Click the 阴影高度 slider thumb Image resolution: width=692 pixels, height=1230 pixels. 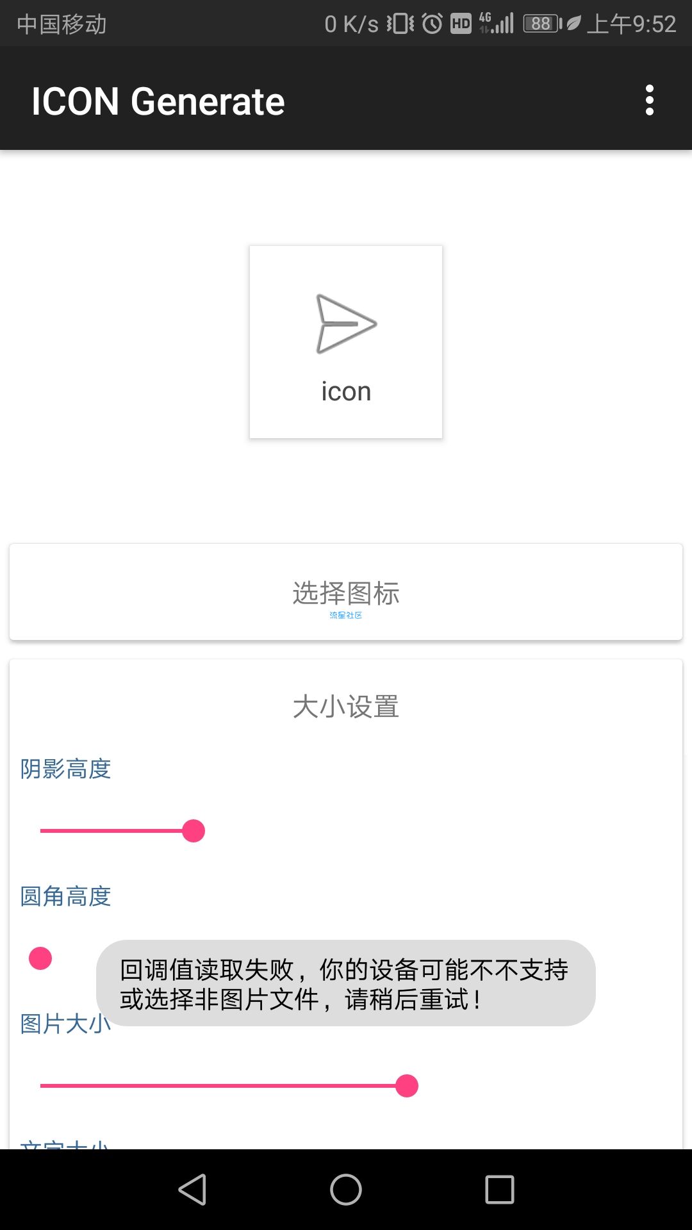point(194,831)
